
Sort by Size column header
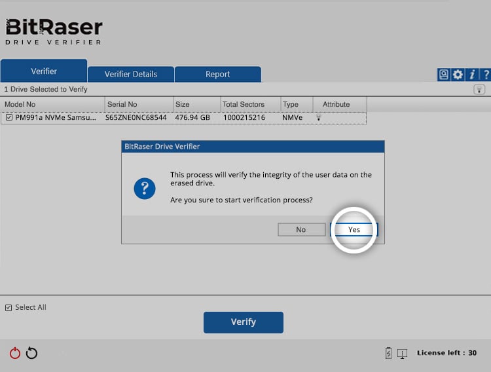click(x=197, y=104)
